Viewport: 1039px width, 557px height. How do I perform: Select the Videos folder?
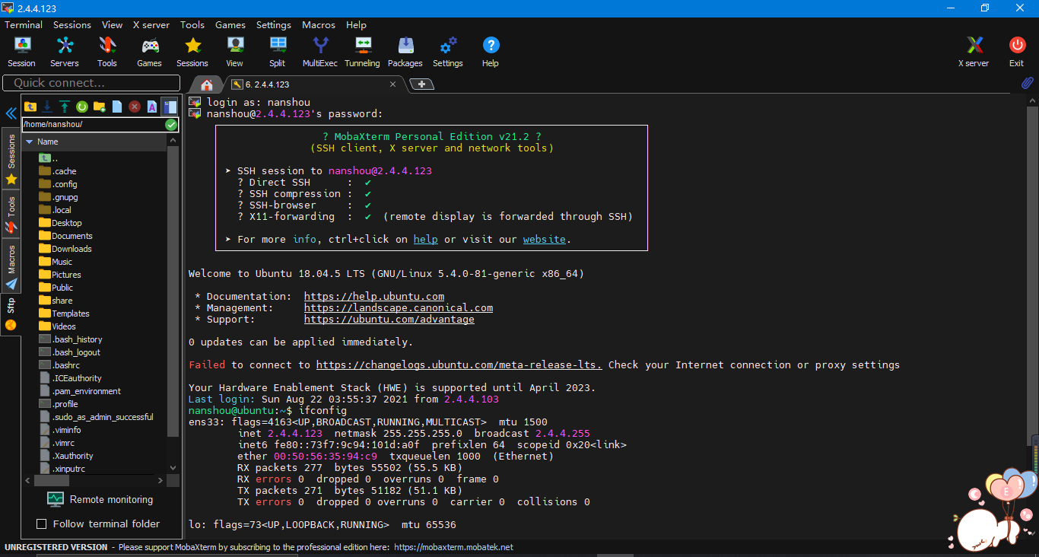tap(57, 326)
